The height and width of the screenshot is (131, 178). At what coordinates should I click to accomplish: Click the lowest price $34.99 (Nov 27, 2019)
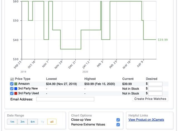click(61, 84)
